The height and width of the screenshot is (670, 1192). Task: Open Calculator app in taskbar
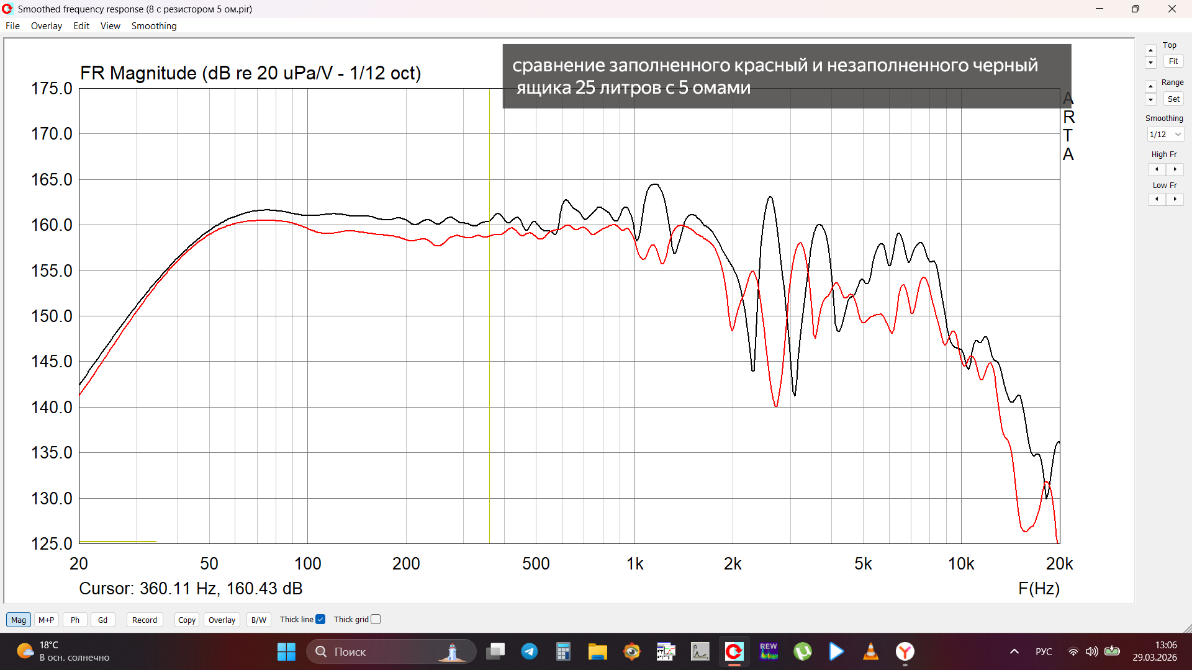tap(563, 651)
